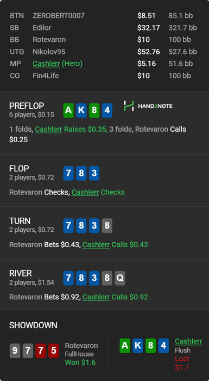Click the SHOWDOWN section heading
The width and height of the screenshot is (209, 381).
[33, 325]
